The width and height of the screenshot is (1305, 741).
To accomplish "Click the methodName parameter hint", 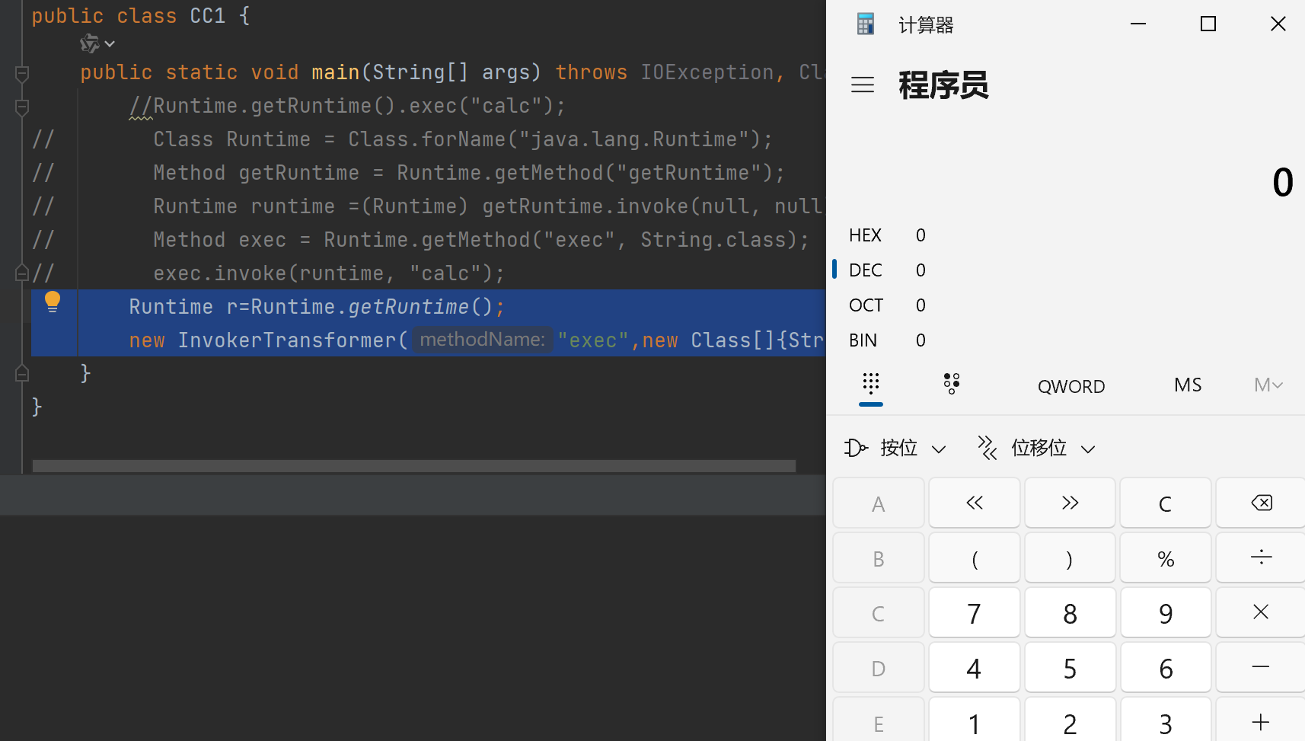I will pos(483,340).
